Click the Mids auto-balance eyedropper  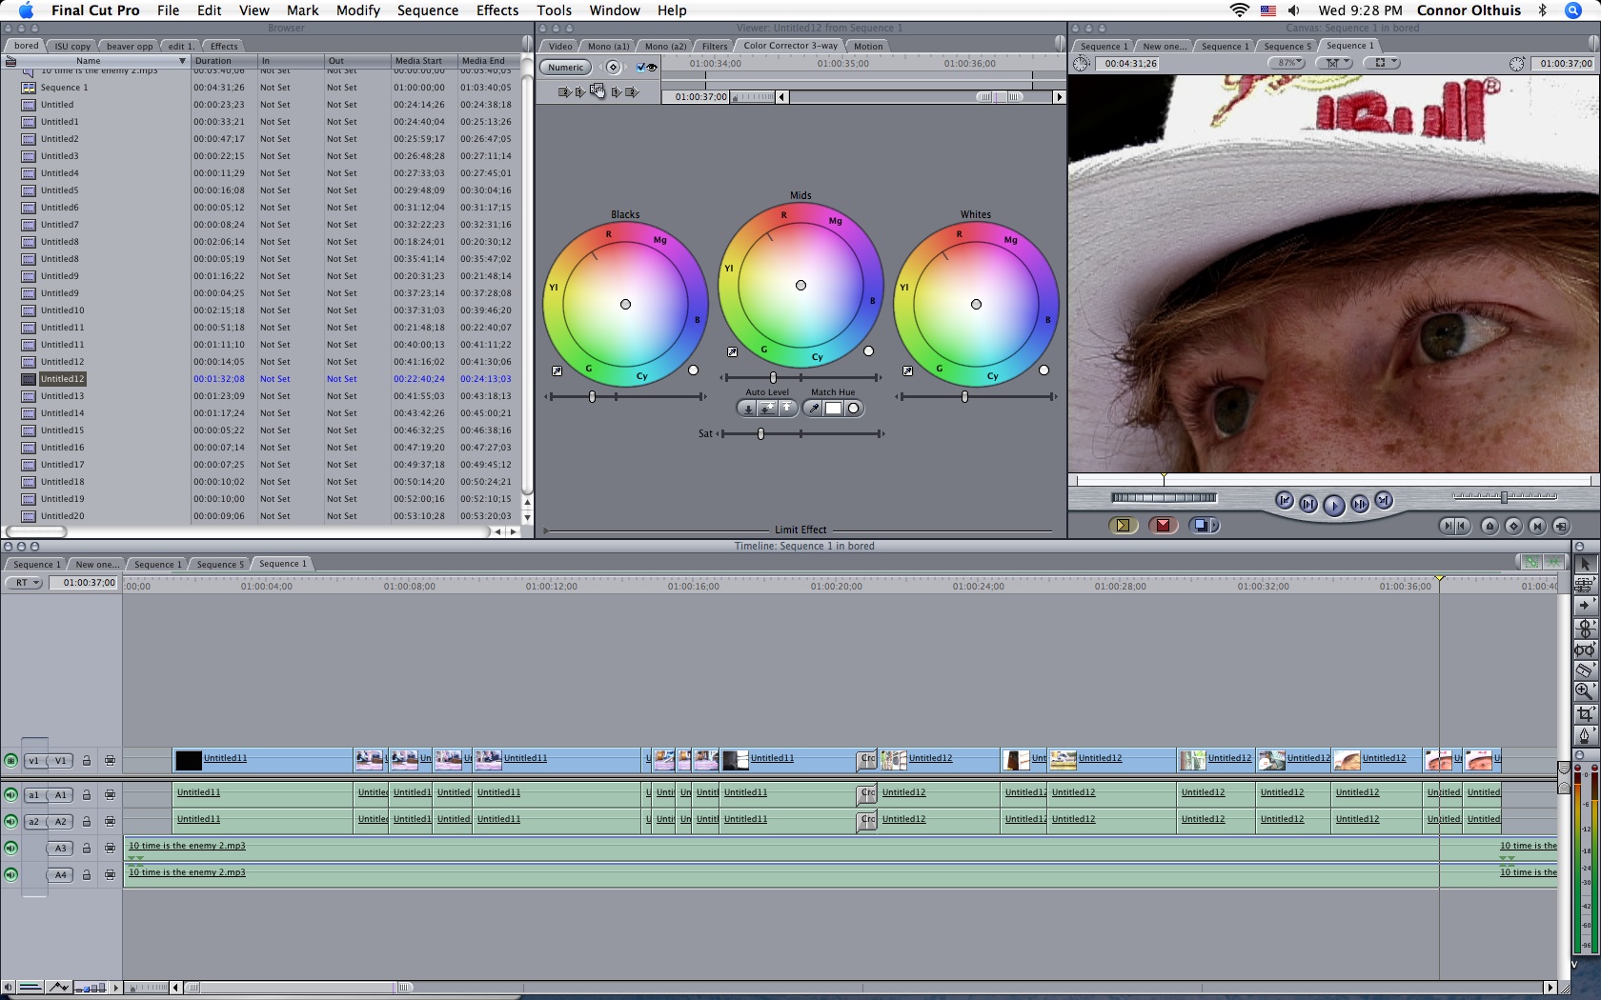pos(732,352)
